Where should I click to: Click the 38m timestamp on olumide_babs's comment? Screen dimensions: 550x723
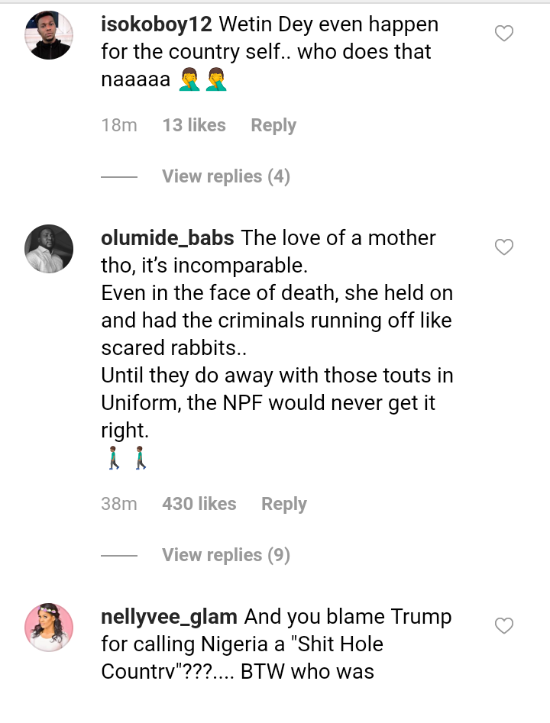click(119, 504)
